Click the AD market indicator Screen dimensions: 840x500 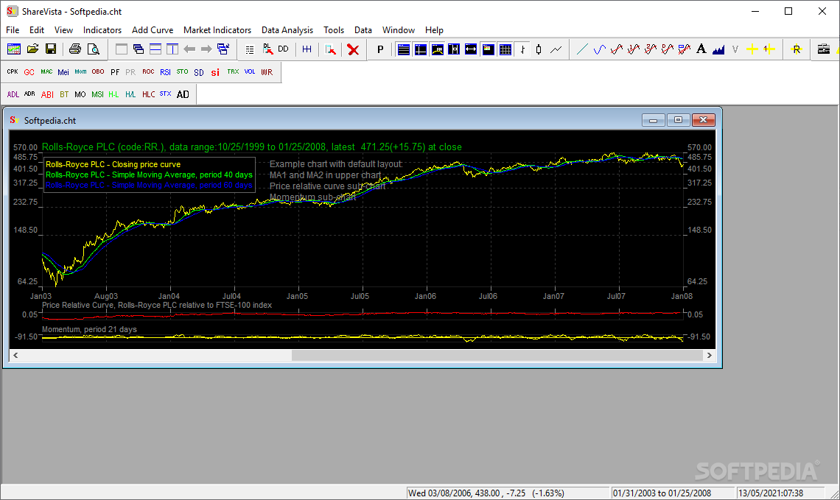click(183, 95)
